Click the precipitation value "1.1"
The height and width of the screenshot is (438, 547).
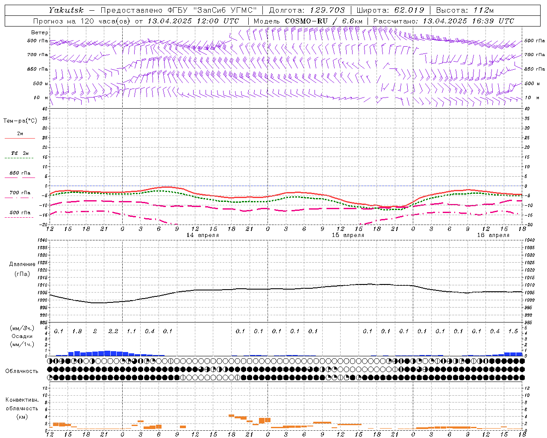(131, 331)
